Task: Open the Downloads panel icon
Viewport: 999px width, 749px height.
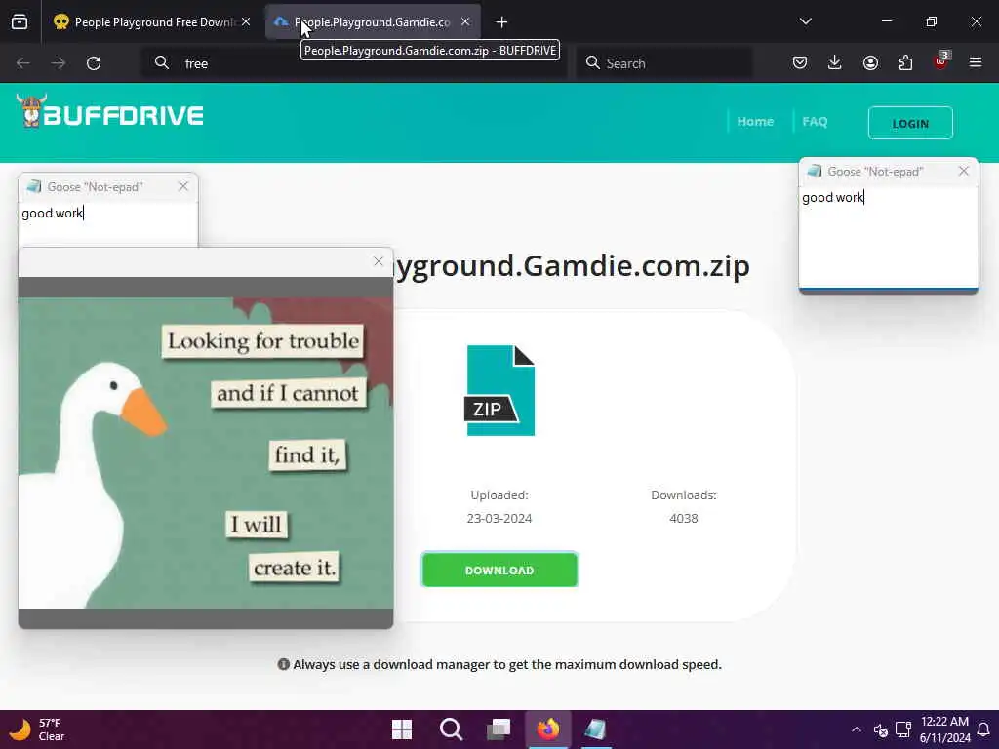Action: coord(835,62)
